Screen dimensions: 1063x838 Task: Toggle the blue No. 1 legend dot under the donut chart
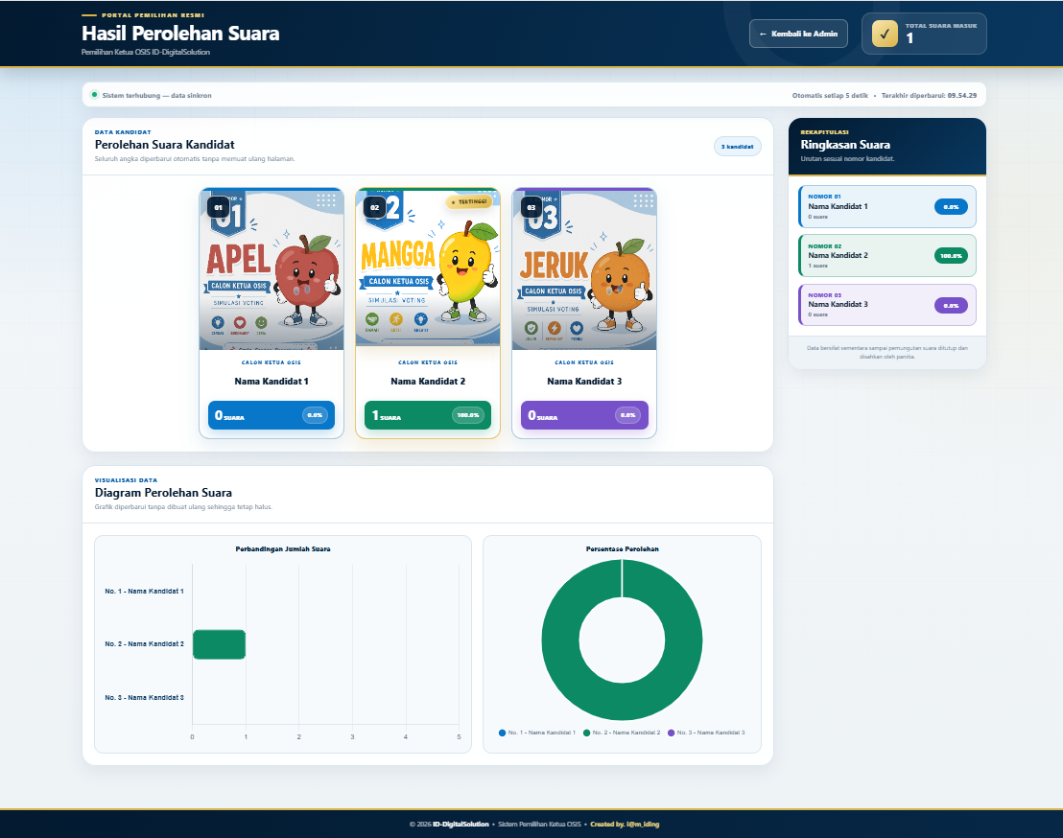[x=503, y=733]
